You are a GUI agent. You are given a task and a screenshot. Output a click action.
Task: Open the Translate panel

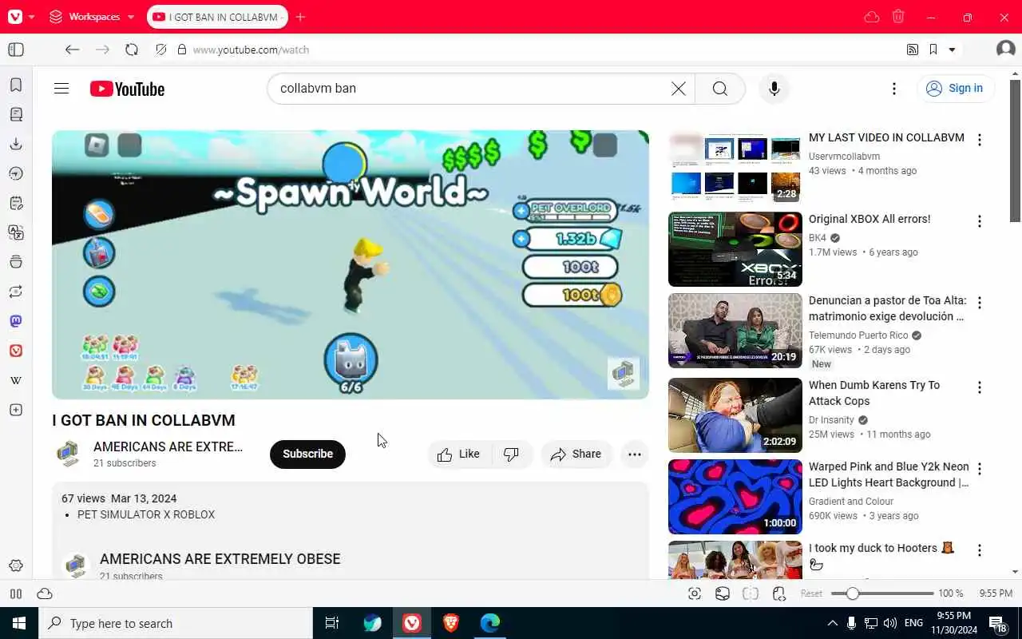pyautogui.click(x=16, y=232)
